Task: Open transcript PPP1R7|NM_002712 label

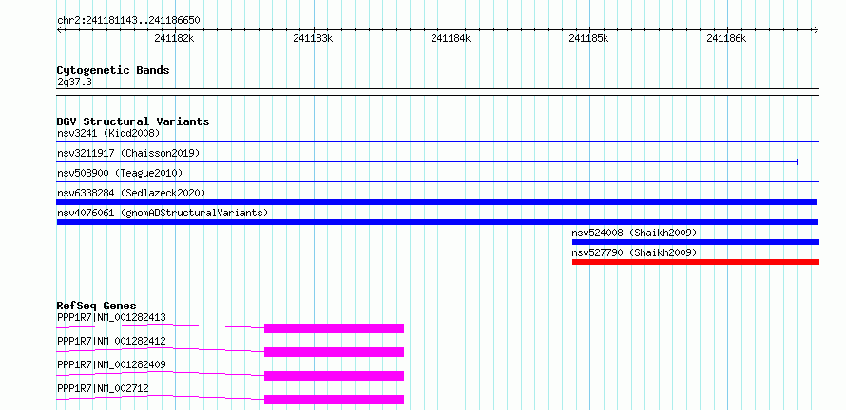Action: (103, 388)
